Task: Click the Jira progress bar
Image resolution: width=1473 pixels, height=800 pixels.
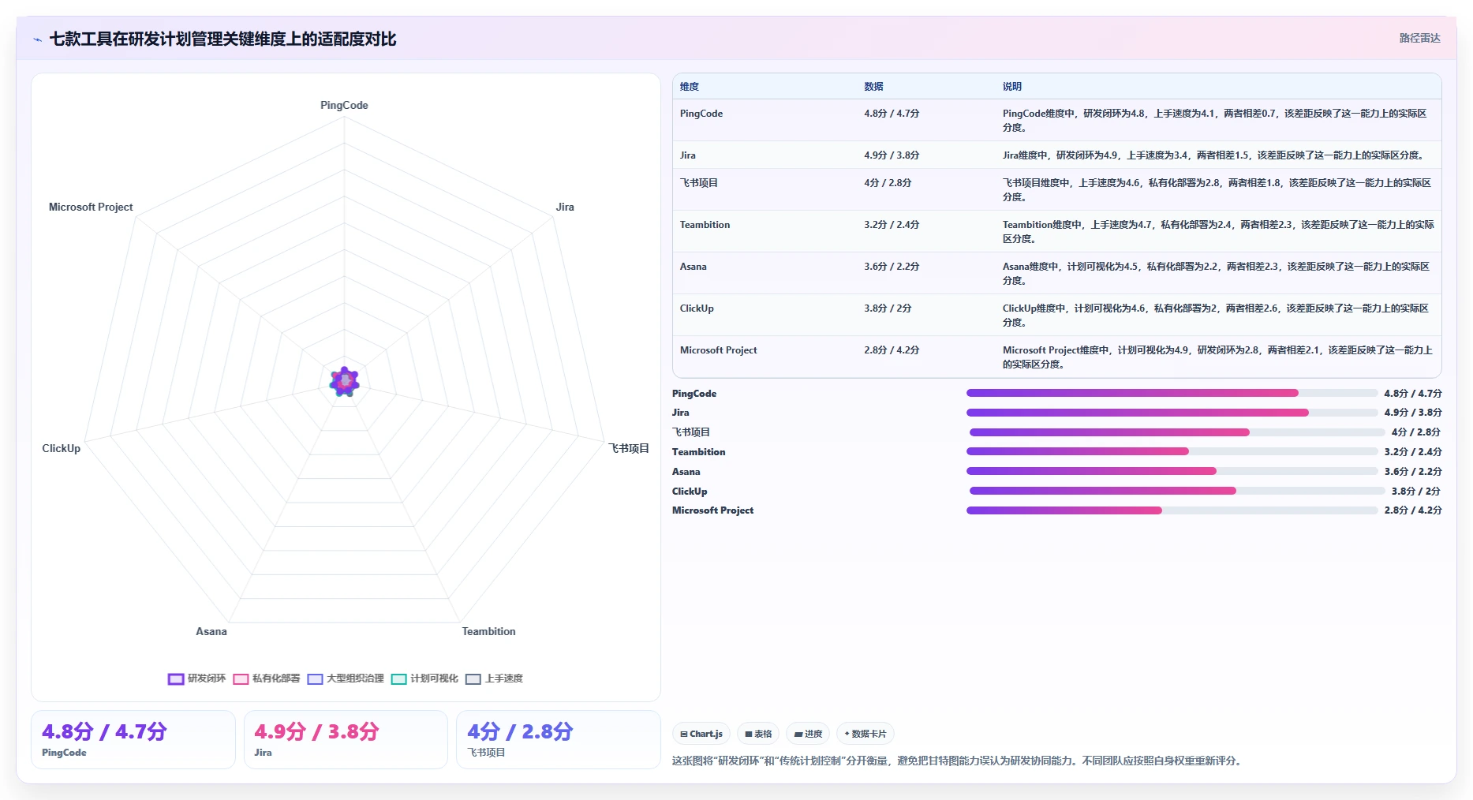Action: click(x=1172, y=413)
